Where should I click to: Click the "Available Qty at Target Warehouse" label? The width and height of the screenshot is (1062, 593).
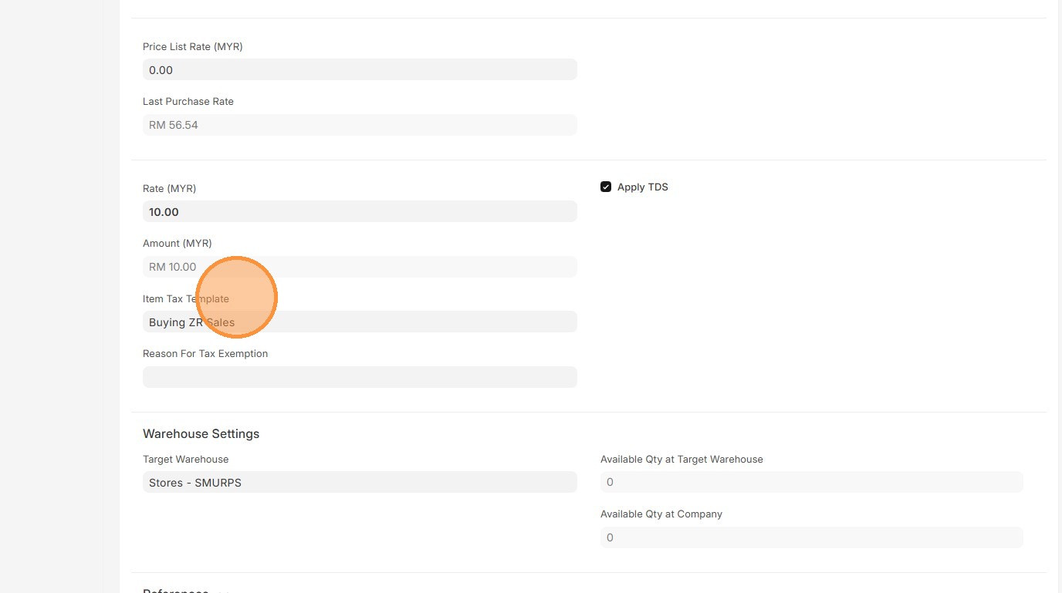coord(682,460)
